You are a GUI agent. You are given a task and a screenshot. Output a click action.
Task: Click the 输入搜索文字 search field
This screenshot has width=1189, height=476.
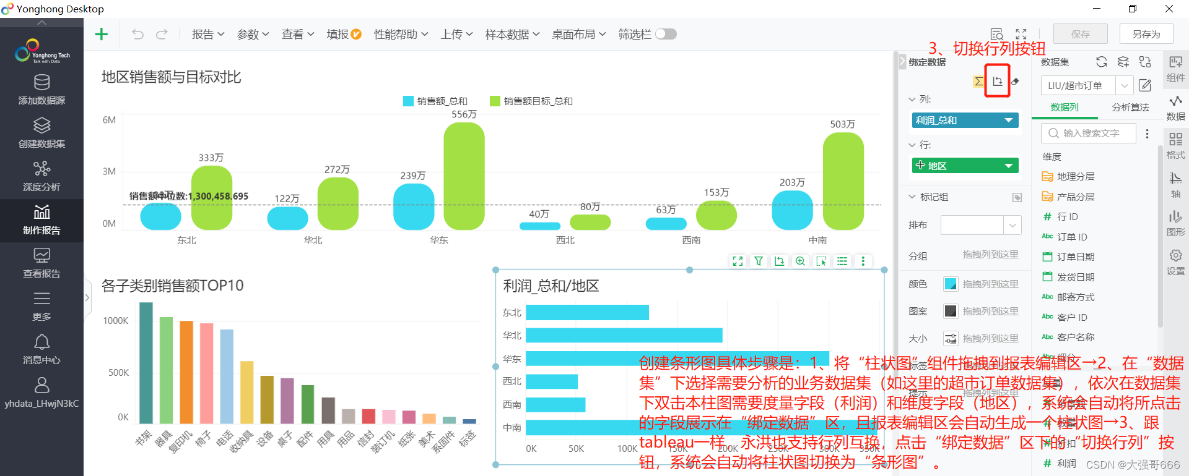coord(1089,133)
